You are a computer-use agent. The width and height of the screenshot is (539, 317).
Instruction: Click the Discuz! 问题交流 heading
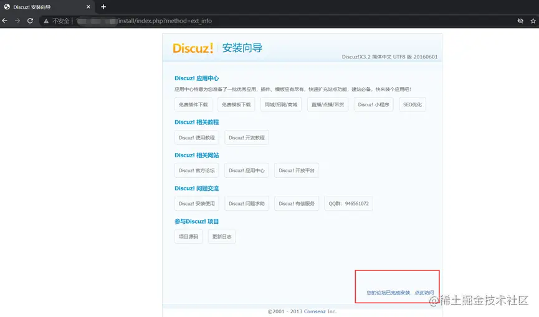coord(197,188)
